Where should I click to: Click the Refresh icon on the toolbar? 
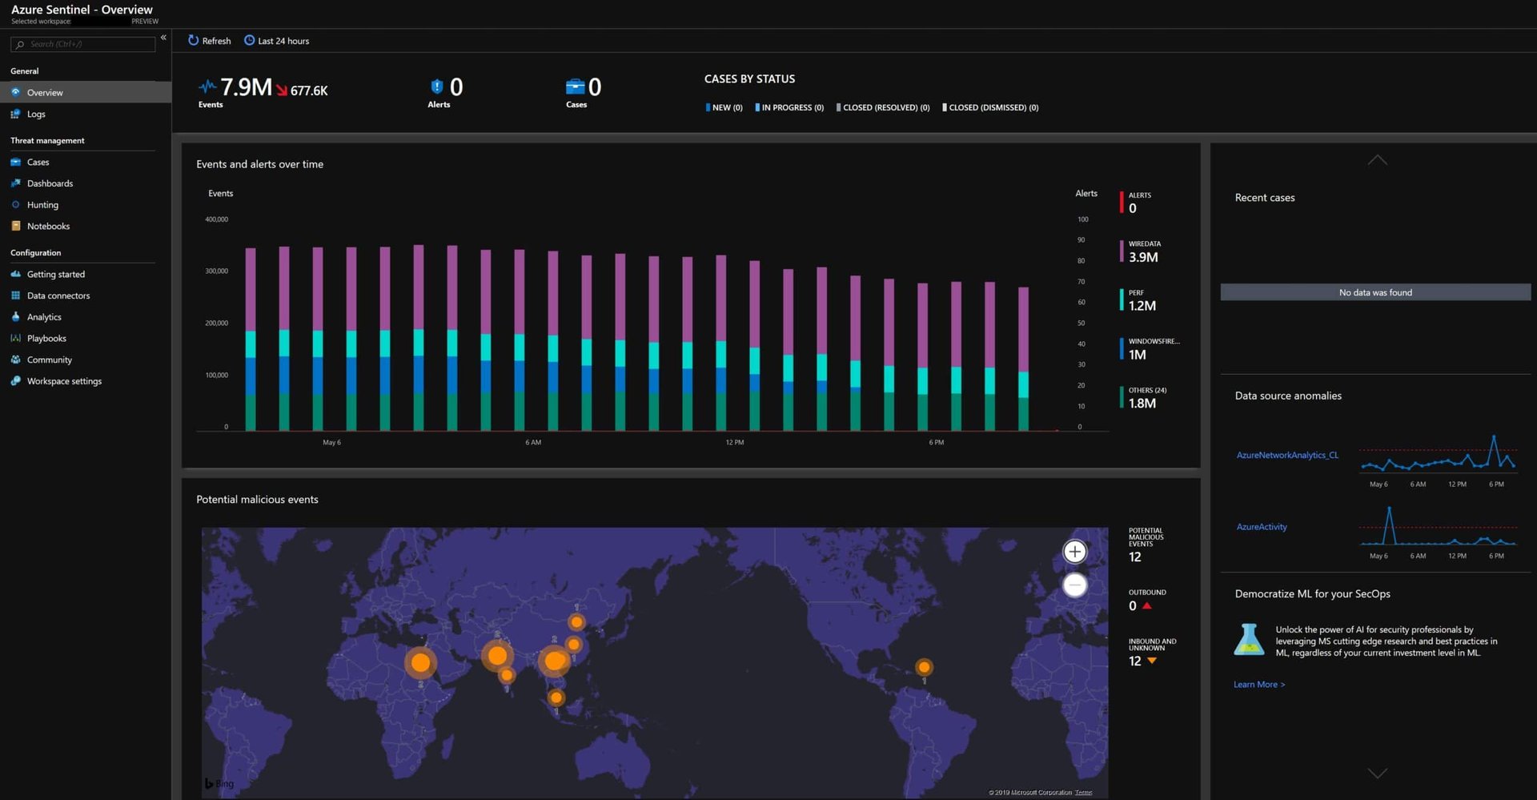pyautogui.click(x=192, y=40)
